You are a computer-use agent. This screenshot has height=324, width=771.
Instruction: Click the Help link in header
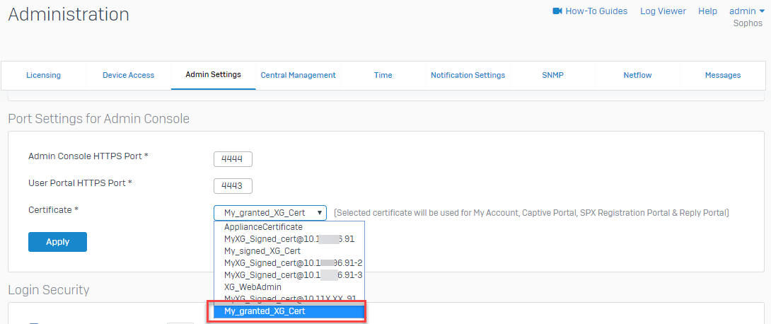pos(707,11)
